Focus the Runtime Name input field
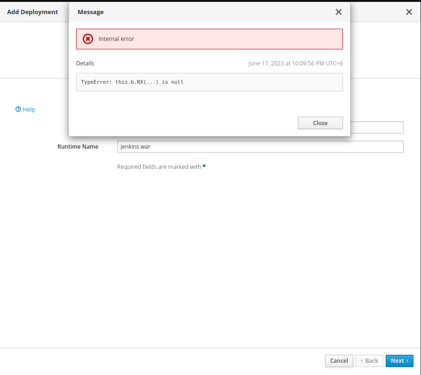Image resolution: width=421 pixels, height=375 pixels. [x=260, y=147]
